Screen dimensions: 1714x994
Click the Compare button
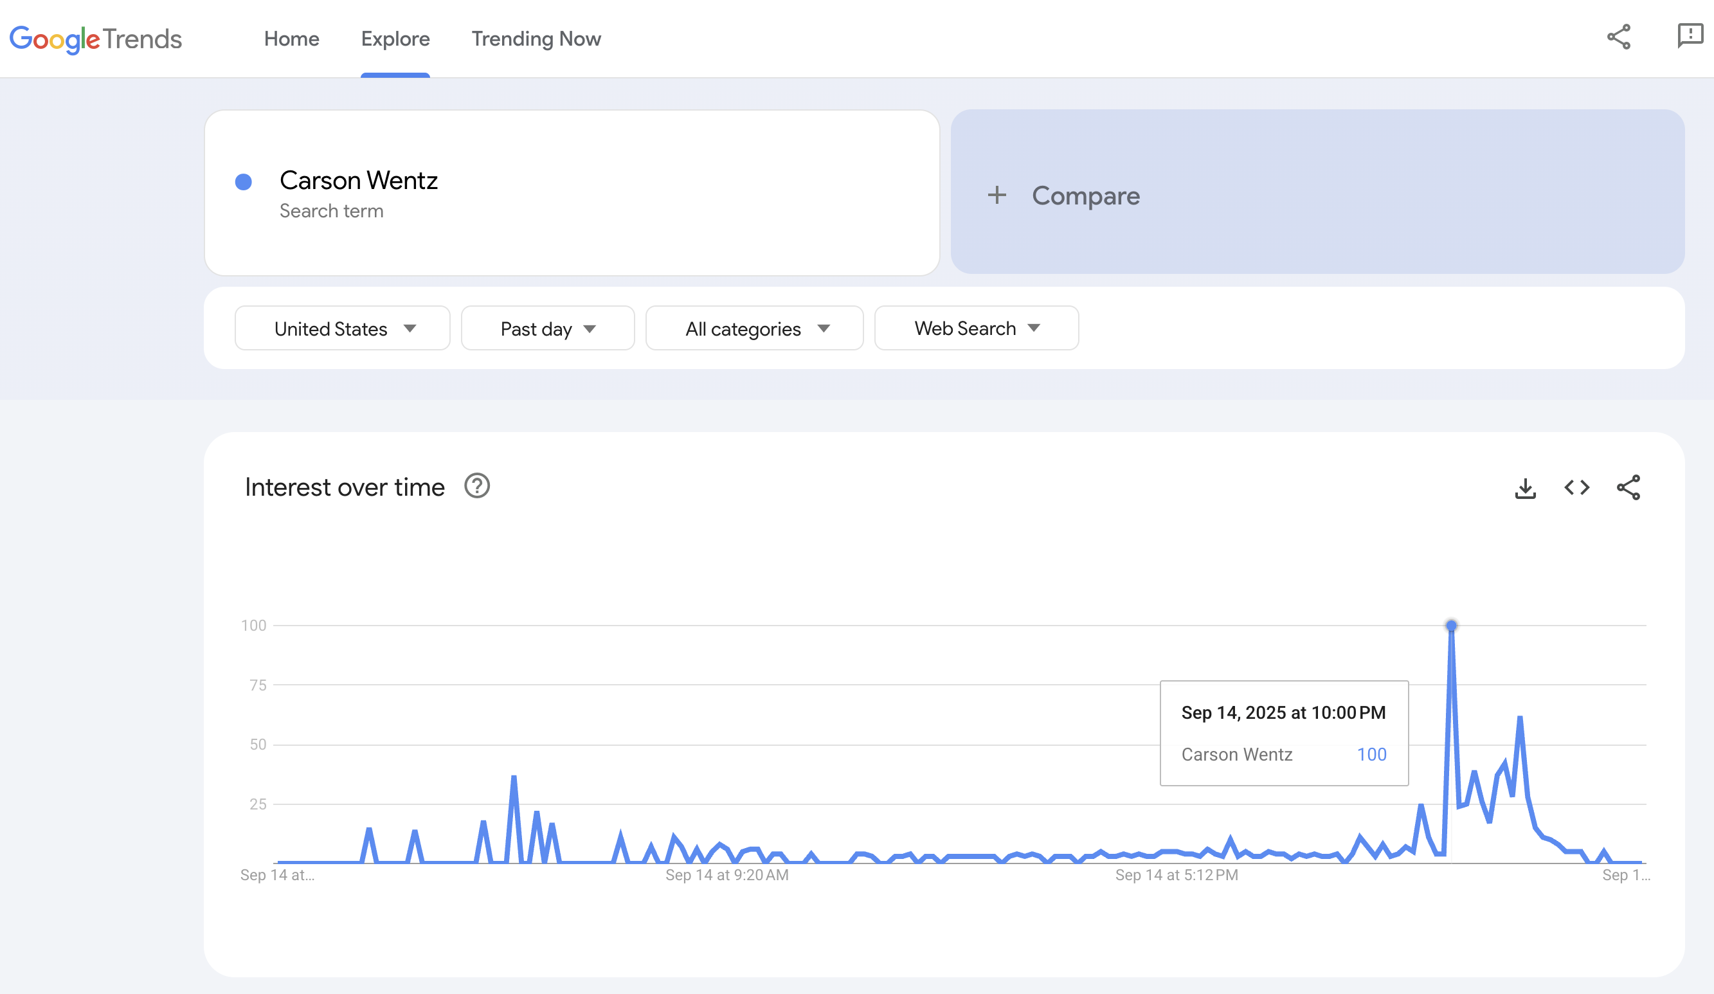tap(1085, 196)
